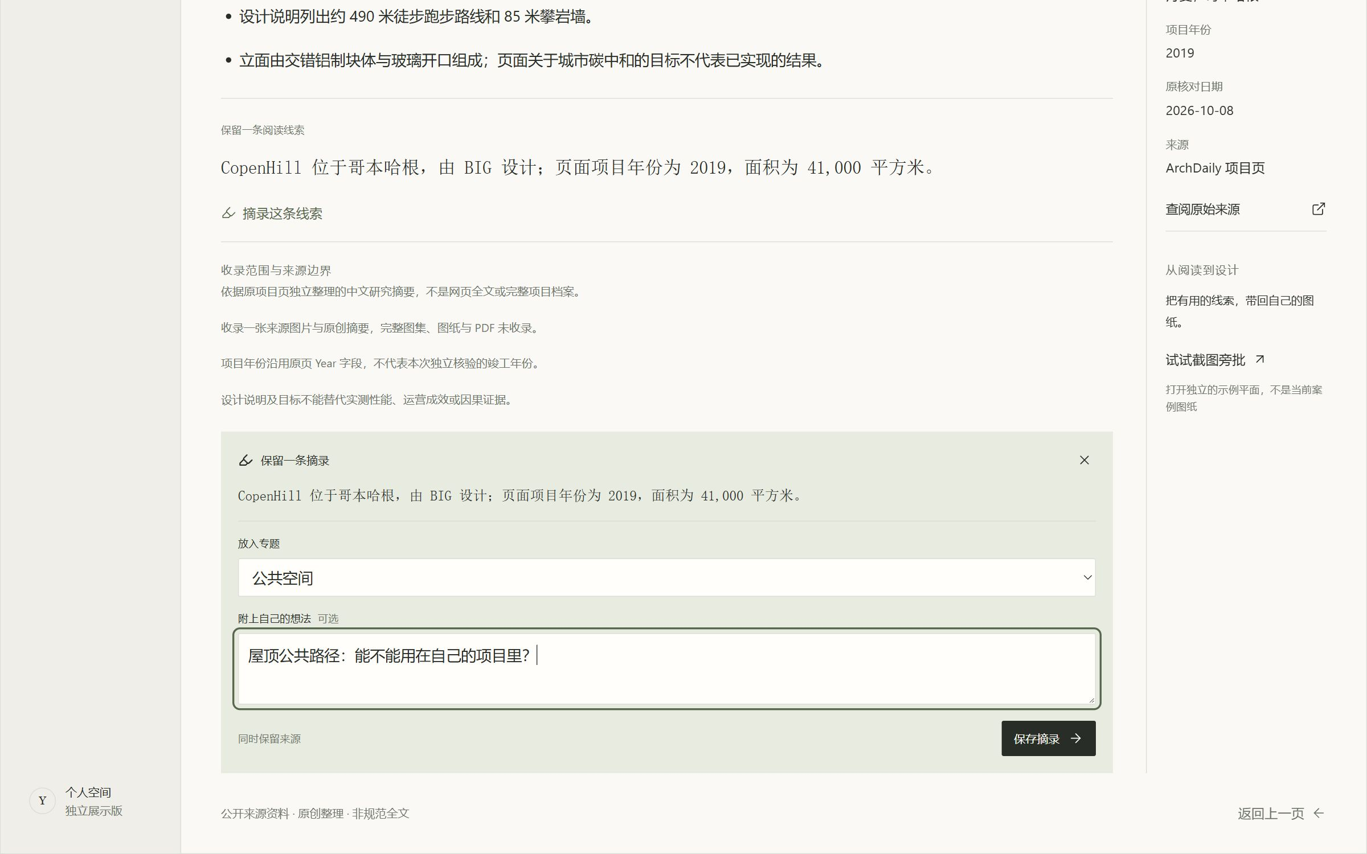Select the CopenHill excerpt quote in panel
This screenshot has width=1367, height=854.
519,495
